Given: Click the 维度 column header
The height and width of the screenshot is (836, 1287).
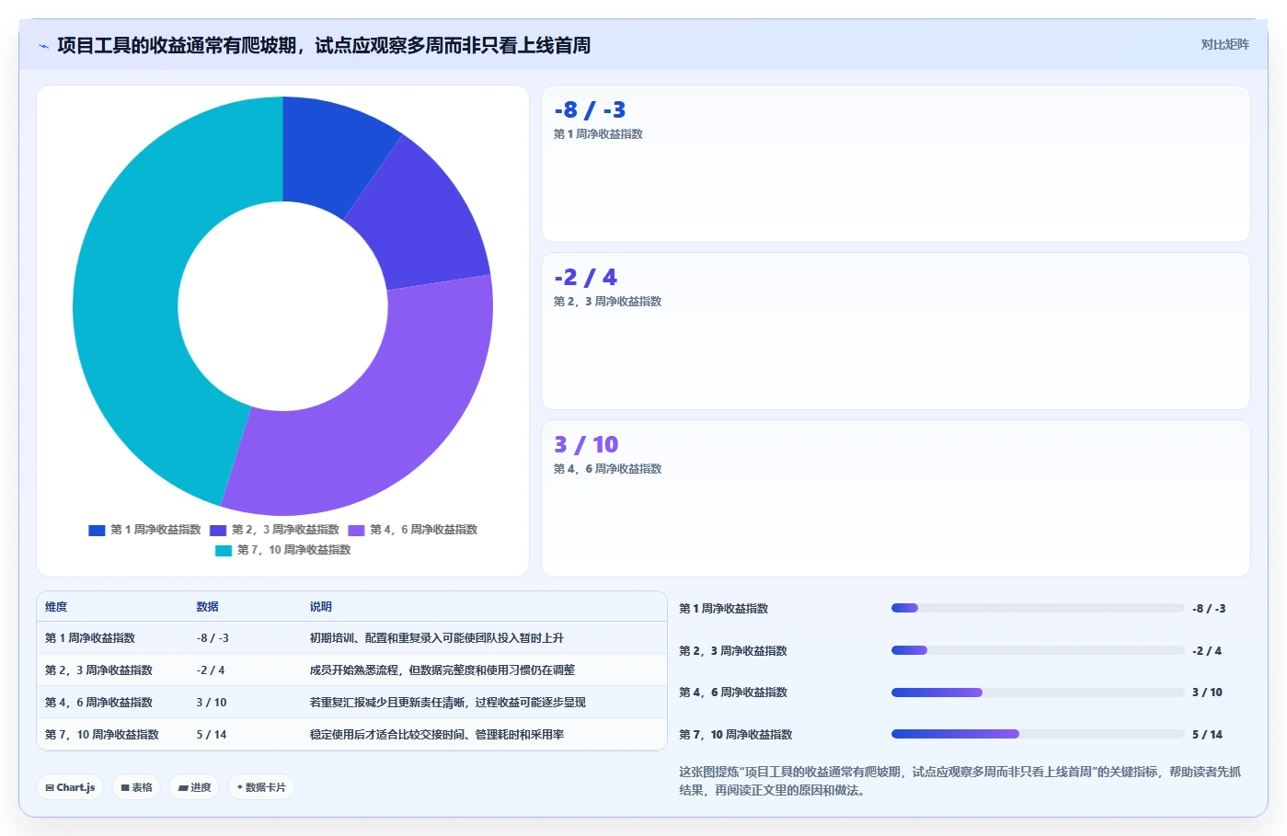Looking at the screenshot, I should pos(56,607).
